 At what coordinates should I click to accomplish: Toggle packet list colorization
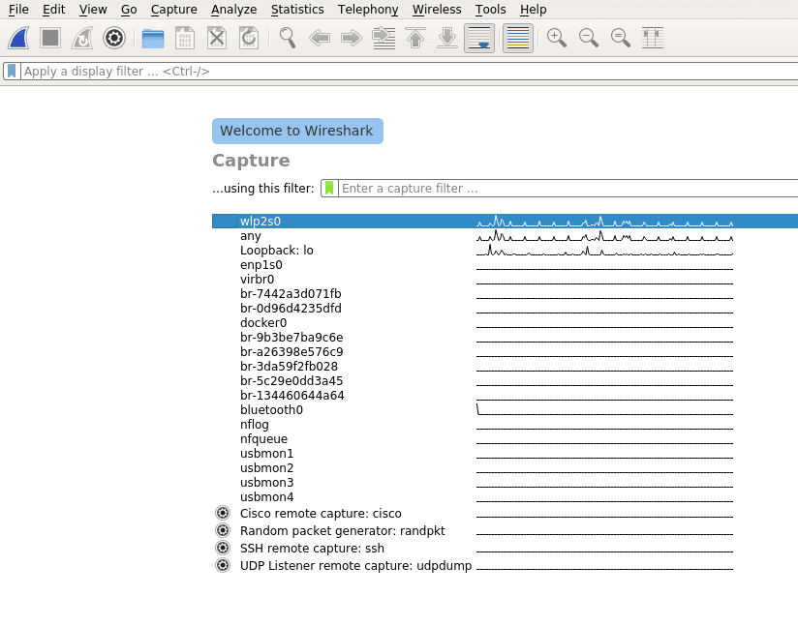(x=518, y=38)
